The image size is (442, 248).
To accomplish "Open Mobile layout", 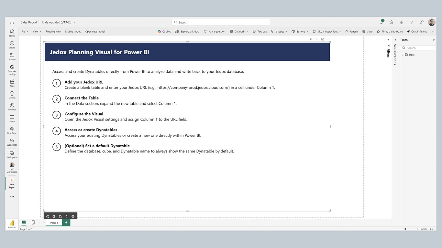I will [x=73, y=32].
